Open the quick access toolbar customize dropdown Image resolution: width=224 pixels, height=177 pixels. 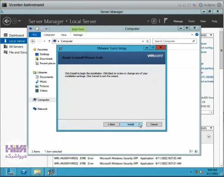coord(46,29)
